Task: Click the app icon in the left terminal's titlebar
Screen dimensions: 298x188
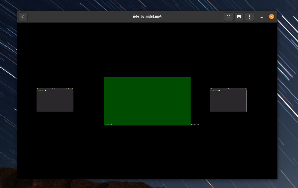Action: (38, 89)
